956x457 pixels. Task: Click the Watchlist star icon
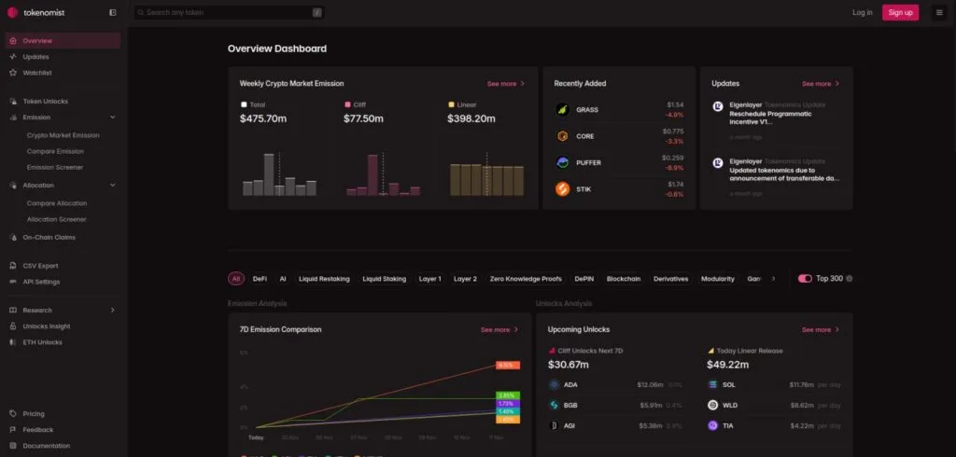tap(13, 73)
